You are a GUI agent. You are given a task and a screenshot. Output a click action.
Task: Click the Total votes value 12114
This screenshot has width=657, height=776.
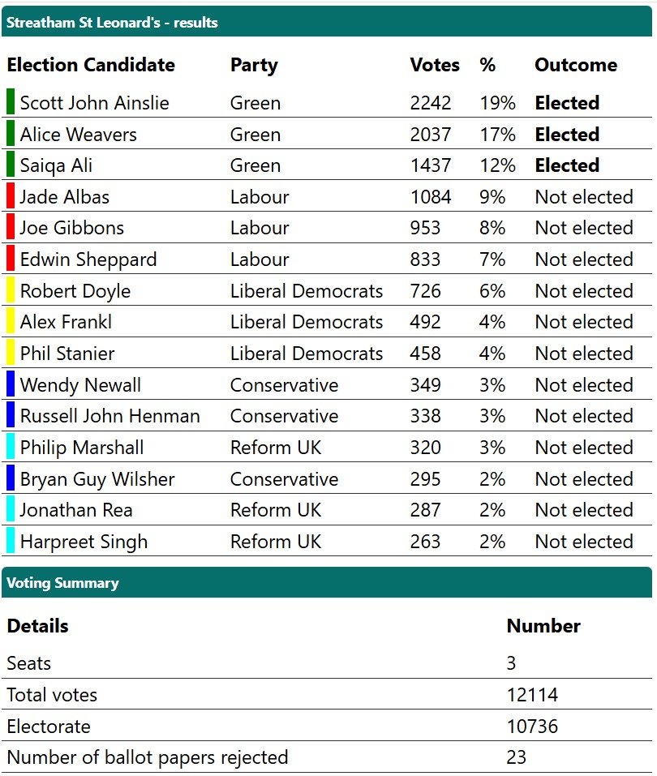pos(532,695)
